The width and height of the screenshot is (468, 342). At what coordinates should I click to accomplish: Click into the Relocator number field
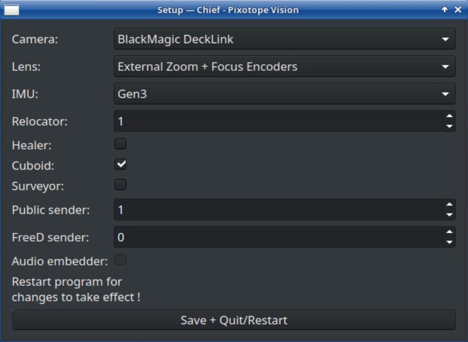tap(278, 121)
